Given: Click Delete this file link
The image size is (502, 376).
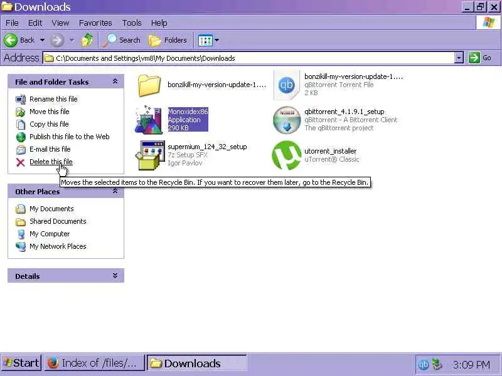Looking at the screenshot, I should 51,162.
